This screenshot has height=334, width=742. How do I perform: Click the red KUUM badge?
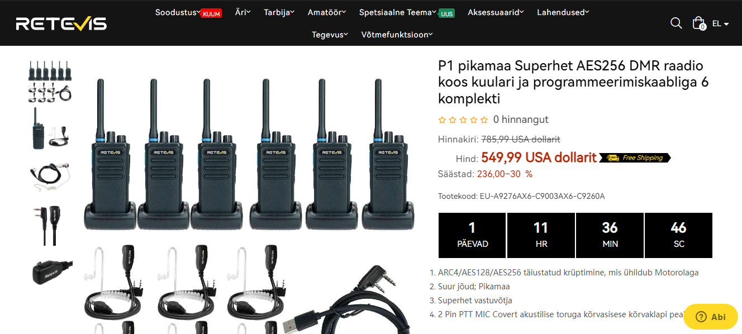211,14
